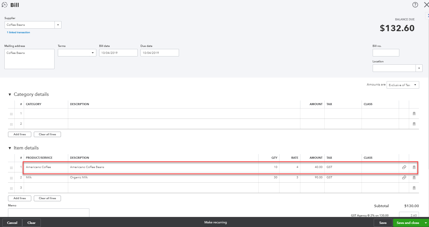Click the Save button

pos(383,223)
